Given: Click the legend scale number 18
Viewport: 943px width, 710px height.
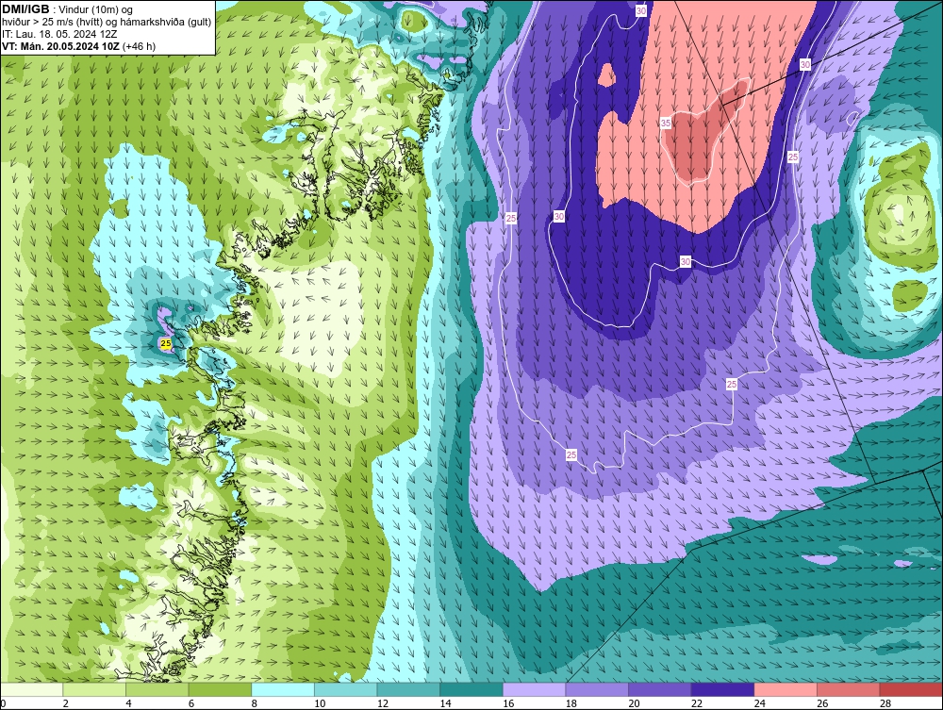Looking at the screenshot, I should (x=571, y=703).
